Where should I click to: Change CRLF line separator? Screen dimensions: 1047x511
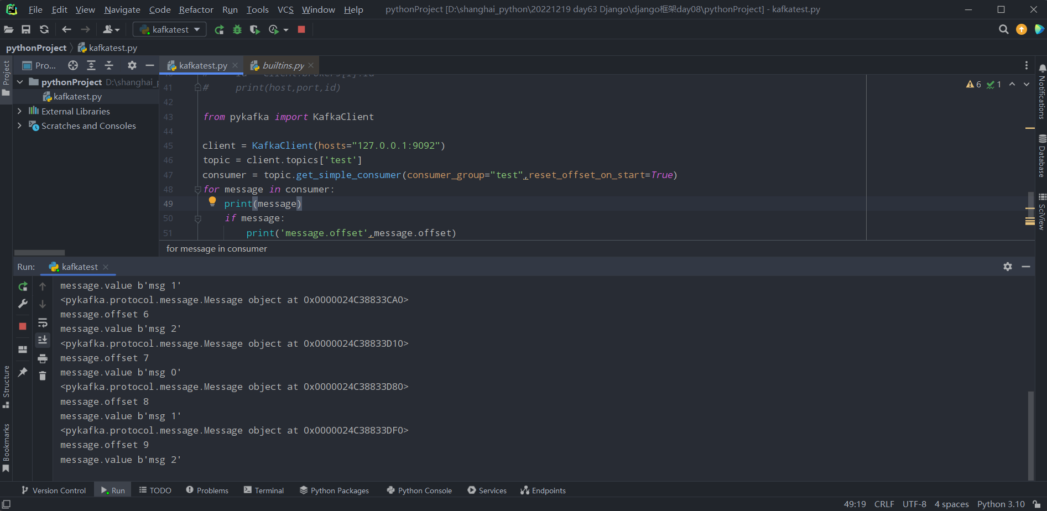coord(884,504)
